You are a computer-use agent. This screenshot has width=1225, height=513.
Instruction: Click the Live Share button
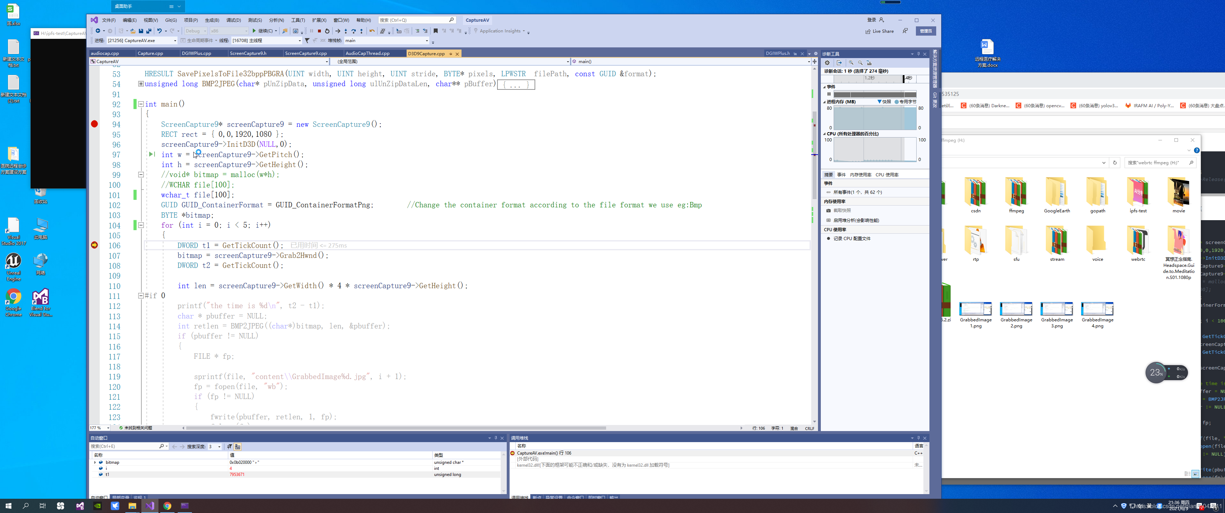coord(879,31)
